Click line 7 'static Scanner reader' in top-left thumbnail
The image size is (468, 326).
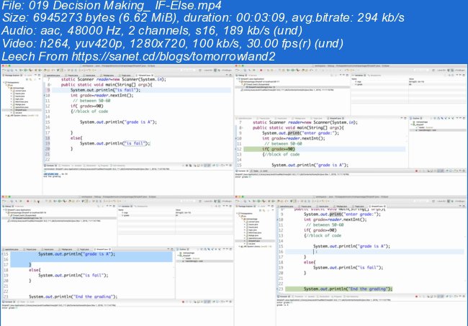(114, 79)
